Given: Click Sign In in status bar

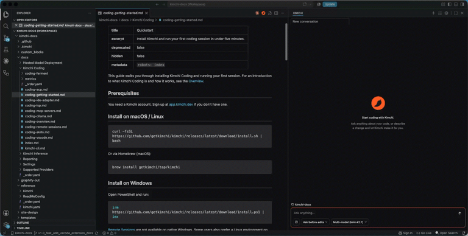Looking at the screenshot, I should [x=405, y=233].
